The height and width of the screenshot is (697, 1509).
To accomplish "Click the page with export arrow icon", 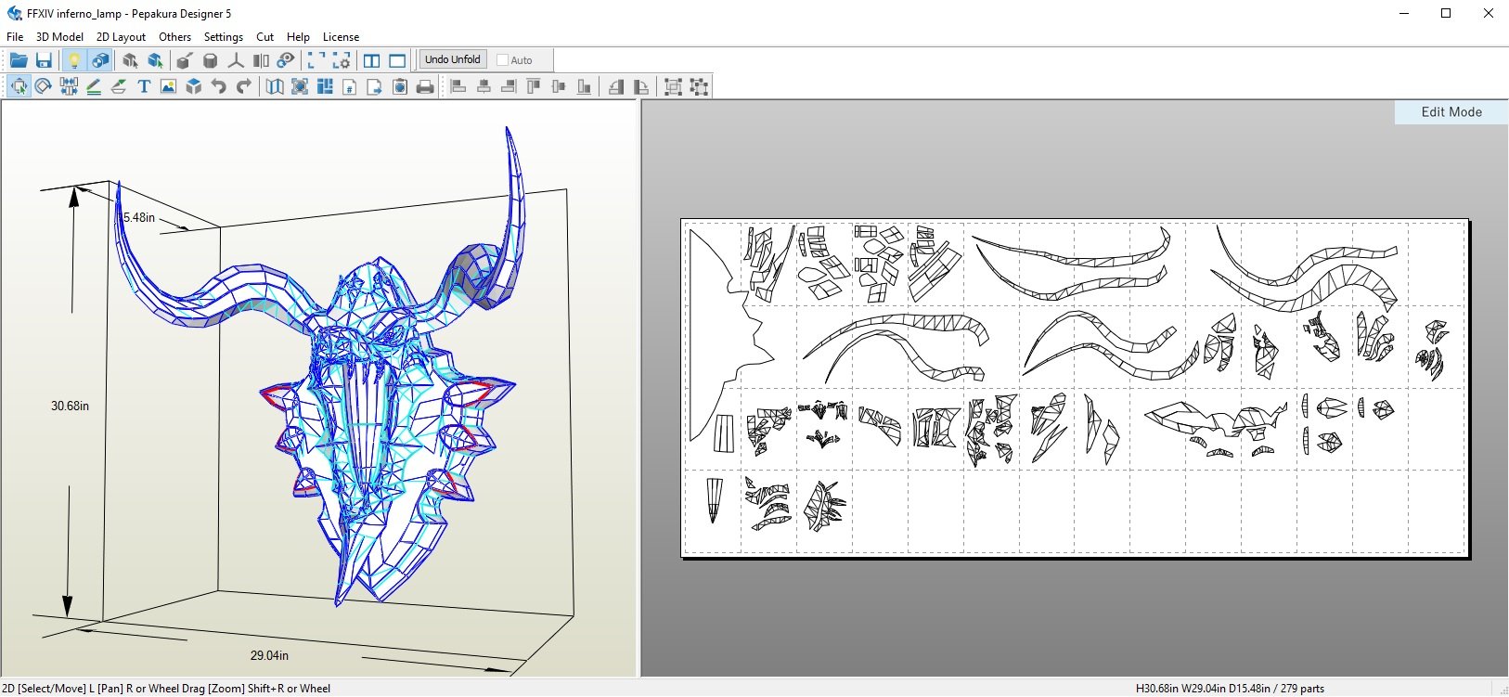I will [375, 86].
